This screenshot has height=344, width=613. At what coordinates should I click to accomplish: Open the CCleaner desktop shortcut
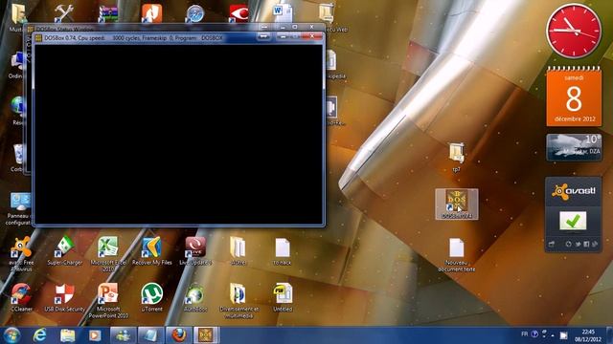click(21, 297)
